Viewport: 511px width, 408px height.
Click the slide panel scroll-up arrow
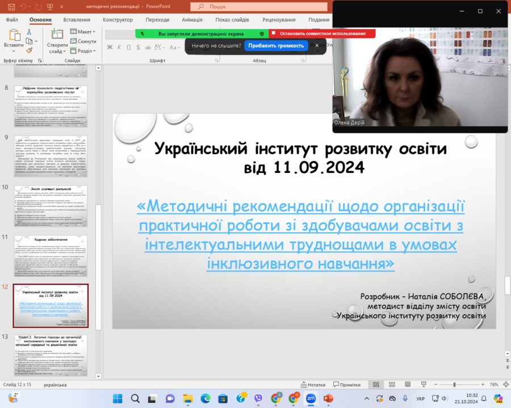[x=98, y=68]
